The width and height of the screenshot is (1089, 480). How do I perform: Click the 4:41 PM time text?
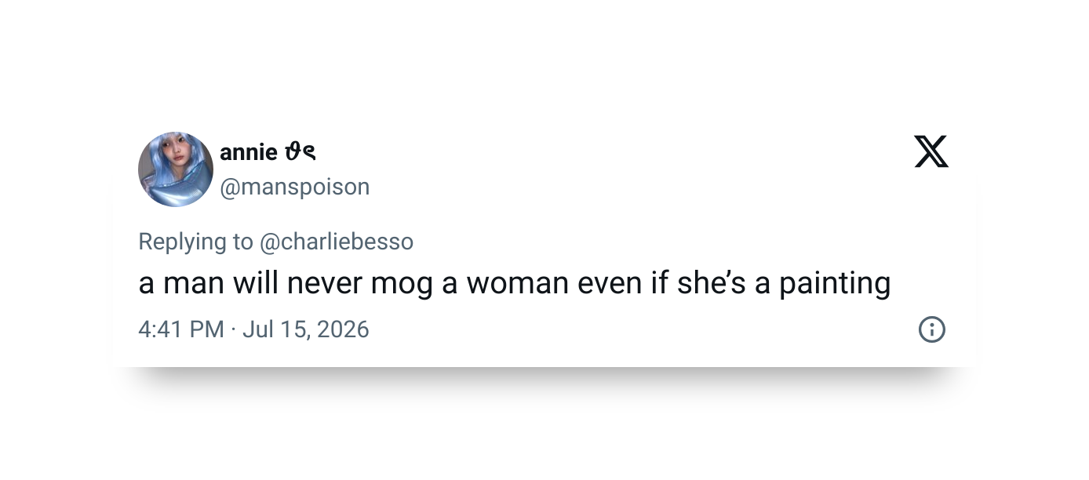181,329
